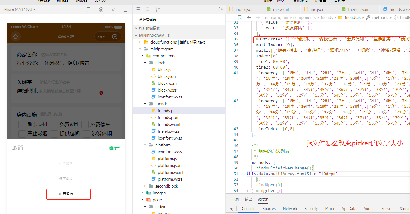
Task: Collapse the friends folder
Action: [x=145, y=104]
